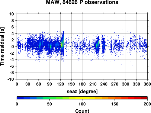Click the dark red end of colorbar
Image resolution: width=151 pixels, height=113 pixels.
coord(144,98)
